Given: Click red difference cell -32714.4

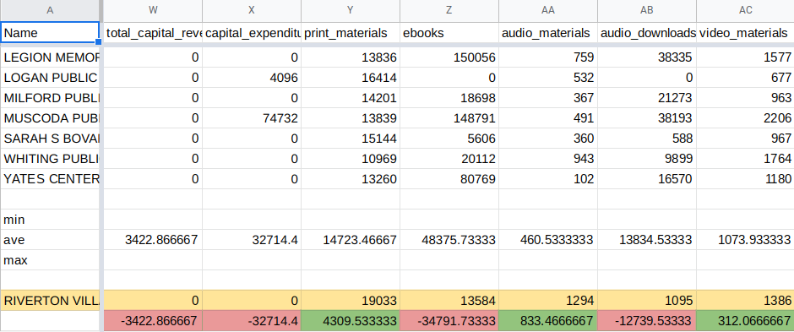Looking at the screenshot, I should pos(252,321).
